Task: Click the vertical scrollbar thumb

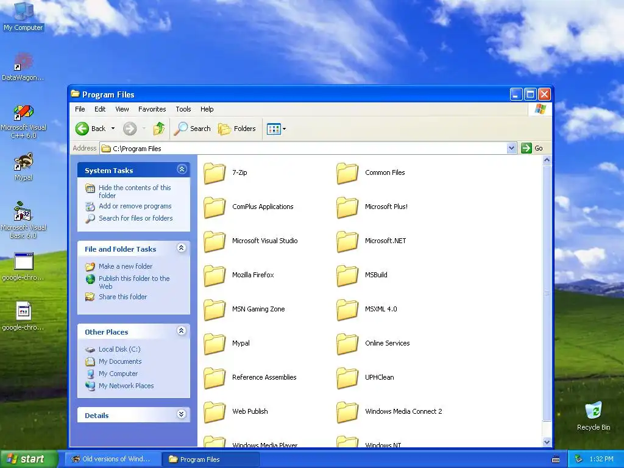Action: tap(547, 293)
